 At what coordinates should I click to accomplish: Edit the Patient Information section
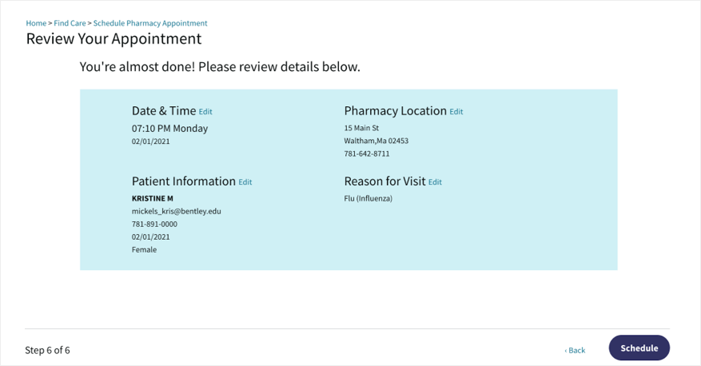tap(245, 182)
